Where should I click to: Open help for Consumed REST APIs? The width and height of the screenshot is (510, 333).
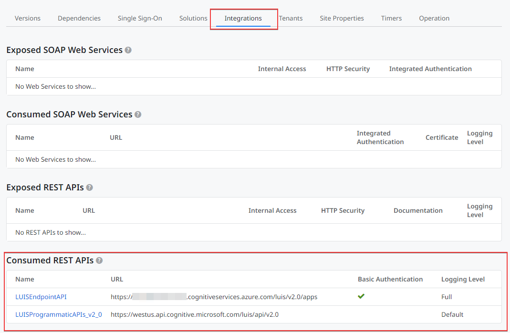coord(98,260)
